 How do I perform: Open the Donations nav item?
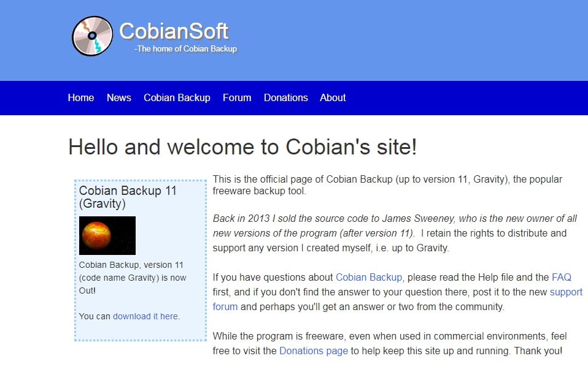286,97
